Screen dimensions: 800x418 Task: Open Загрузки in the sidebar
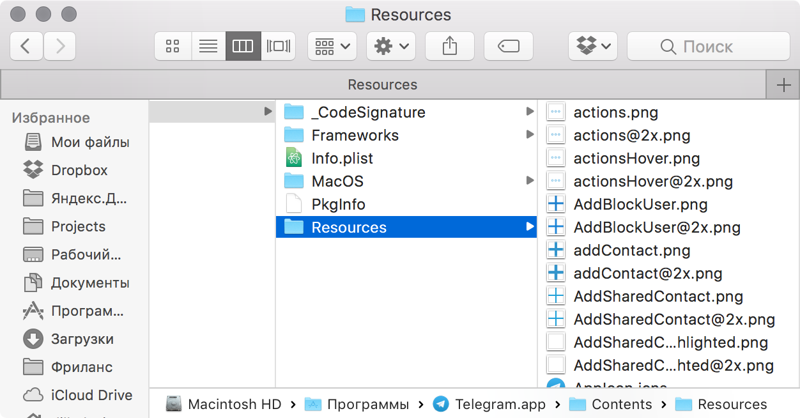coord(82,339)
